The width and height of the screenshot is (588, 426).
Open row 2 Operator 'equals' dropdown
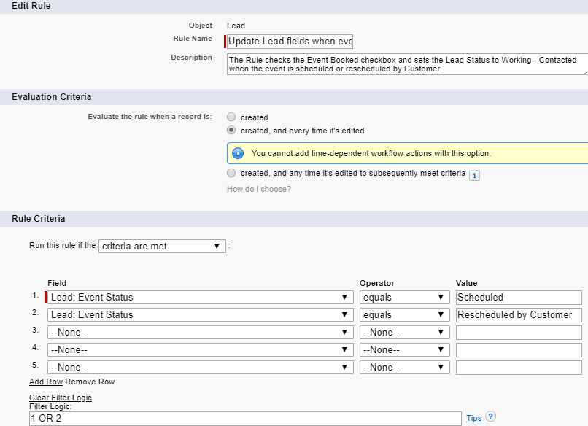[x=404, y=315]
